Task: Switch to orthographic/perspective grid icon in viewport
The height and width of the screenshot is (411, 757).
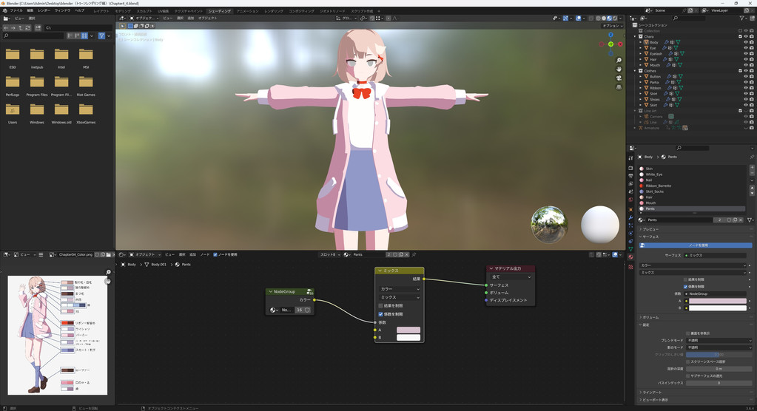Action: (x=619, y=87)
